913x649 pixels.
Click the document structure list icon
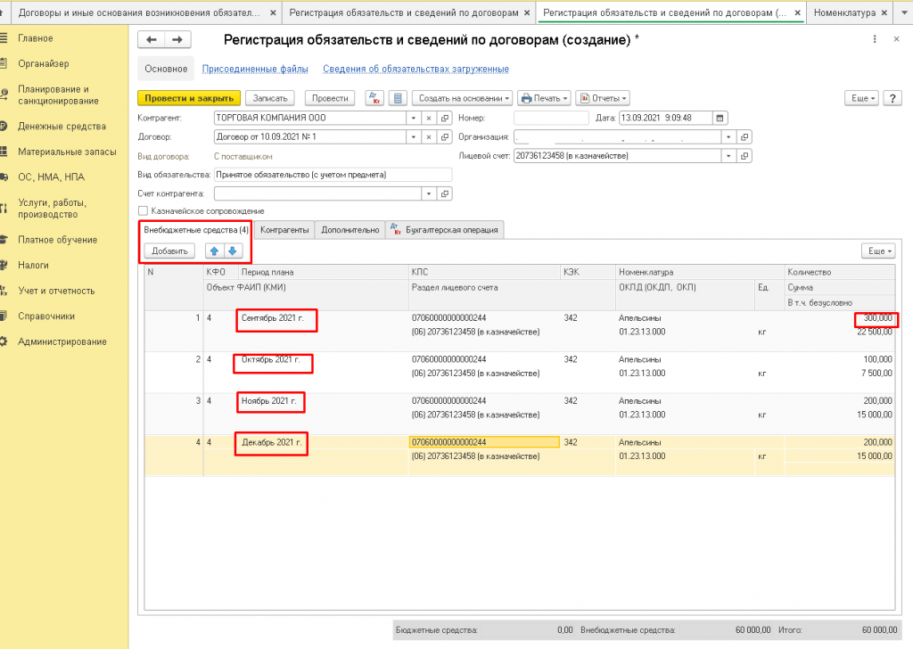398,98
